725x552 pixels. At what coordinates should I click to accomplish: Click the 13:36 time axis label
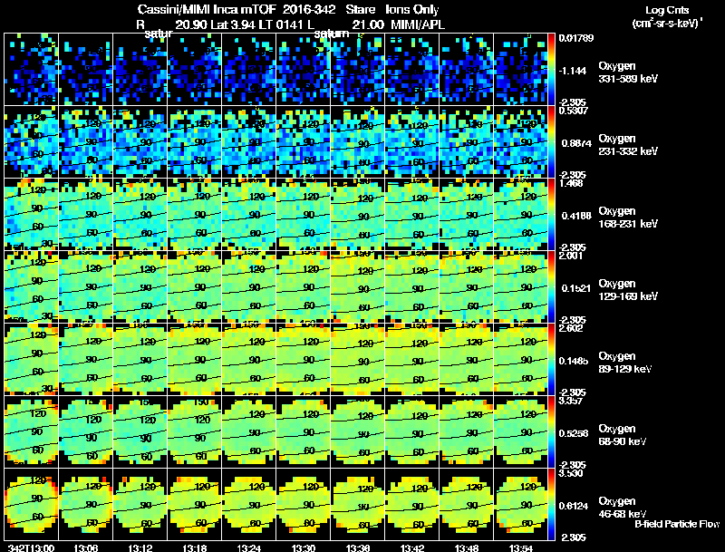357,548
